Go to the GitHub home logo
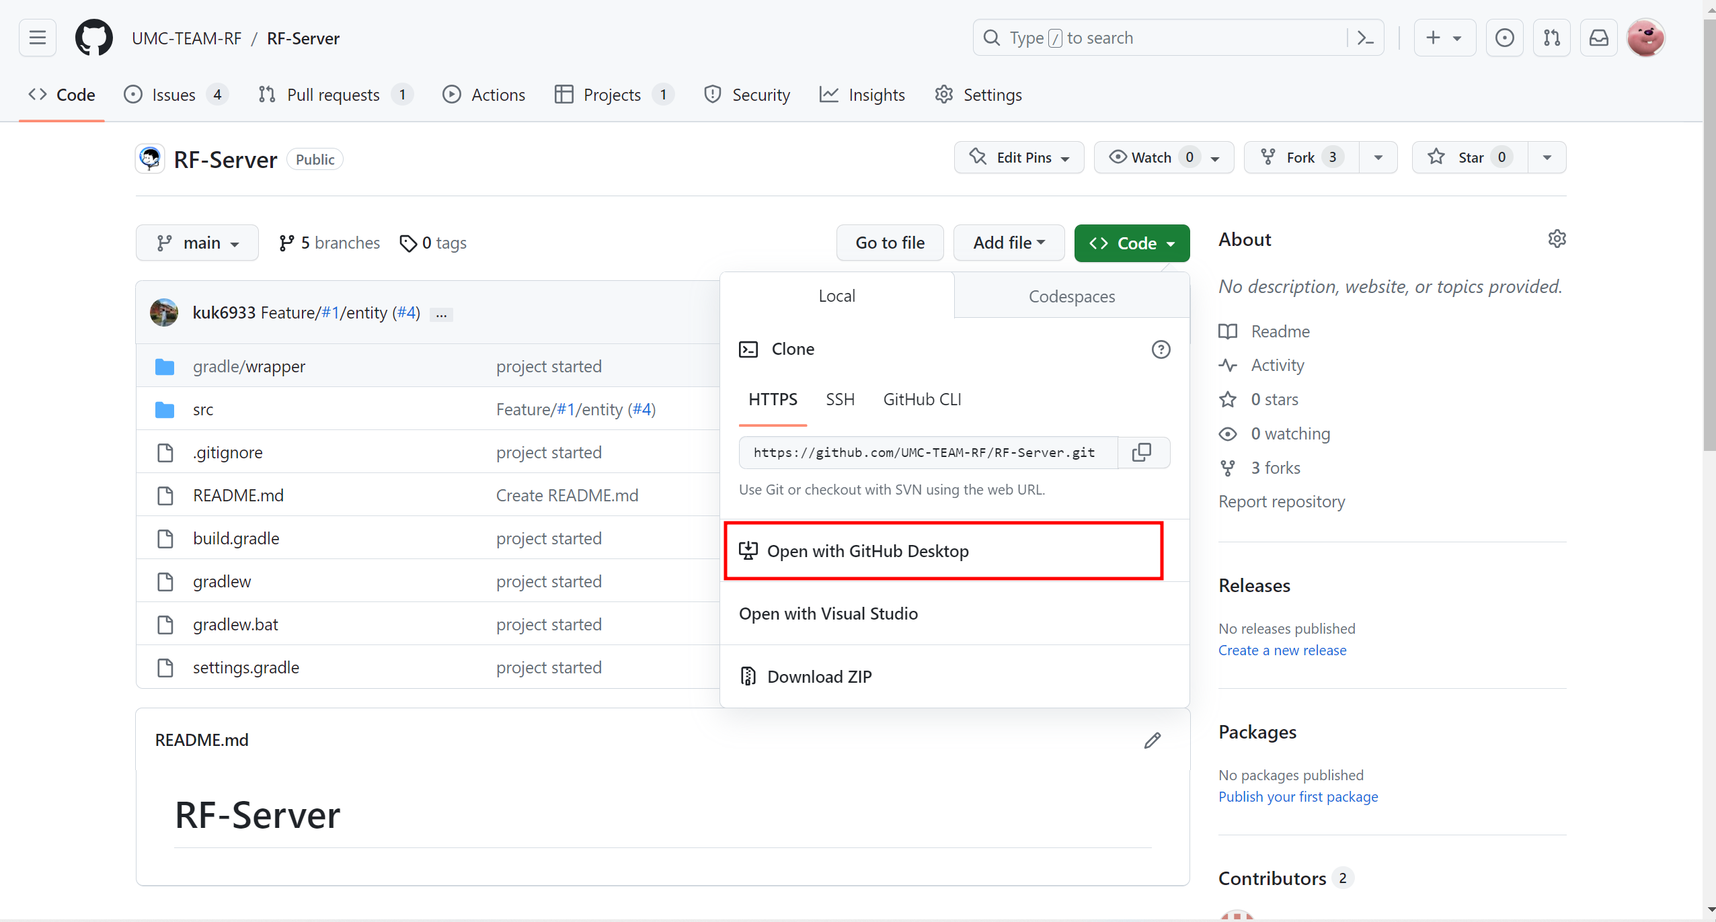Image resolution: width=1716 pixels, height=922 pixels. (x=94, y=38)
